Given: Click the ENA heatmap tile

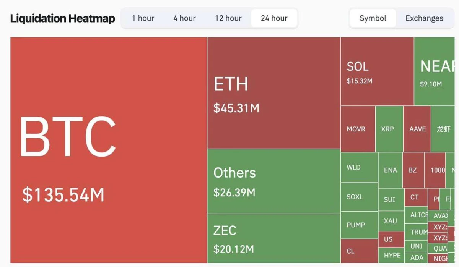Looking at the screenshot, I should point(390,170).
